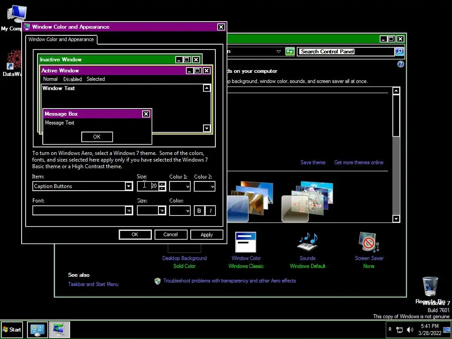Open the volume tray icon
Screen dimensions: 452x339
[410, 329]
